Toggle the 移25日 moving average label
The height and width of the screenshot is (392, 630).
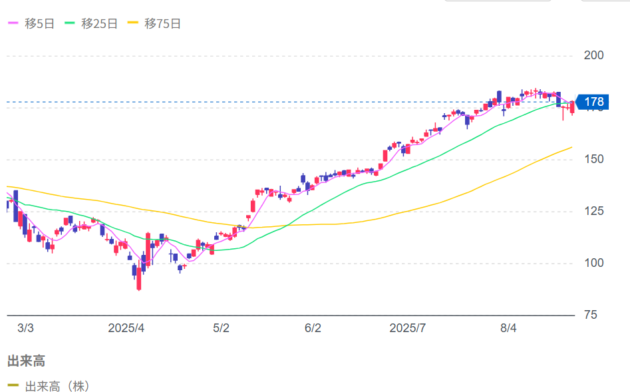click(x=99, y=23)
